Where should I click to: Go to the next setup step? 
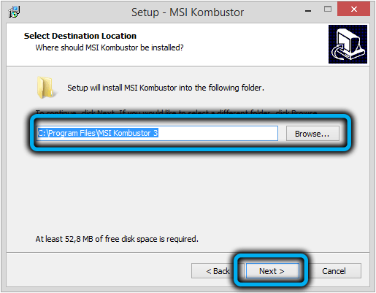[272, 271]
